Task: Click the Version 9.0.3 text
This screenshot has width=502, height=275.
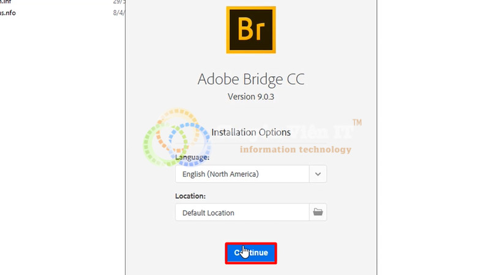Action: pyautogui.click(x=250, y=97)
